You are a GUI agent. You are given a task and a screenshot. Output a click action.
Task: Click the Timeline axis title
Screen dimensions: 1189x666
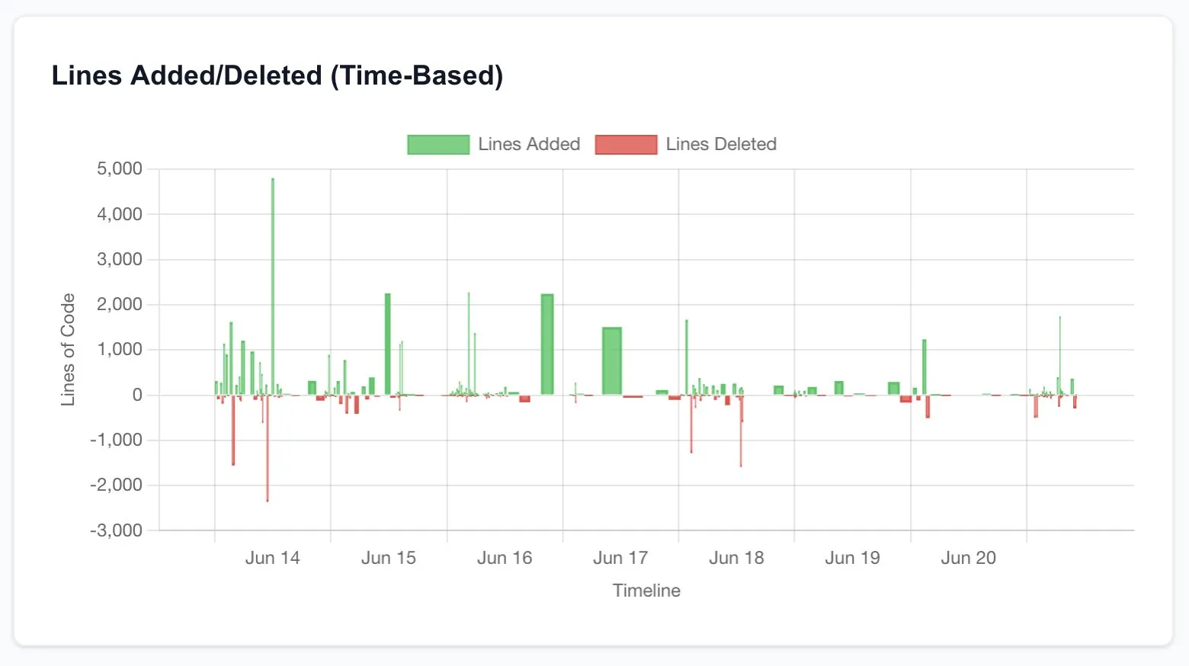(646, 591)
